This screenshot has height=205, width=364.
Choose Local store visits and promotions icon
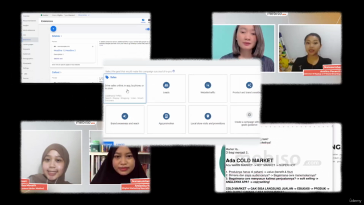(x=208, y=116)
